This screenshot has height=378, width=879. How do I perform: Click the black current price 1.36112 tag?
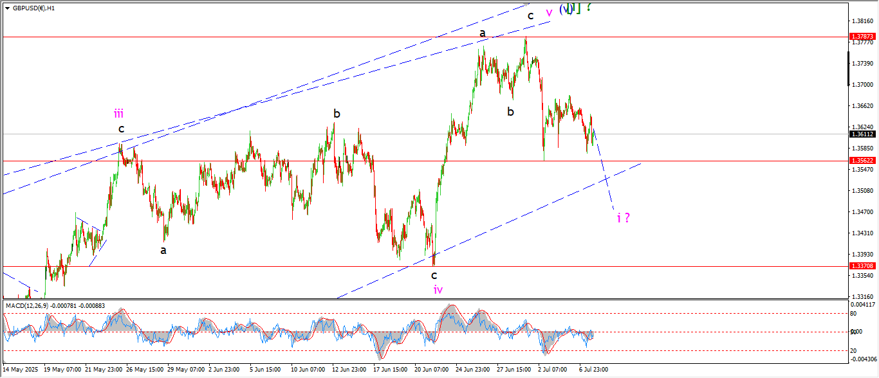(862, 134)
